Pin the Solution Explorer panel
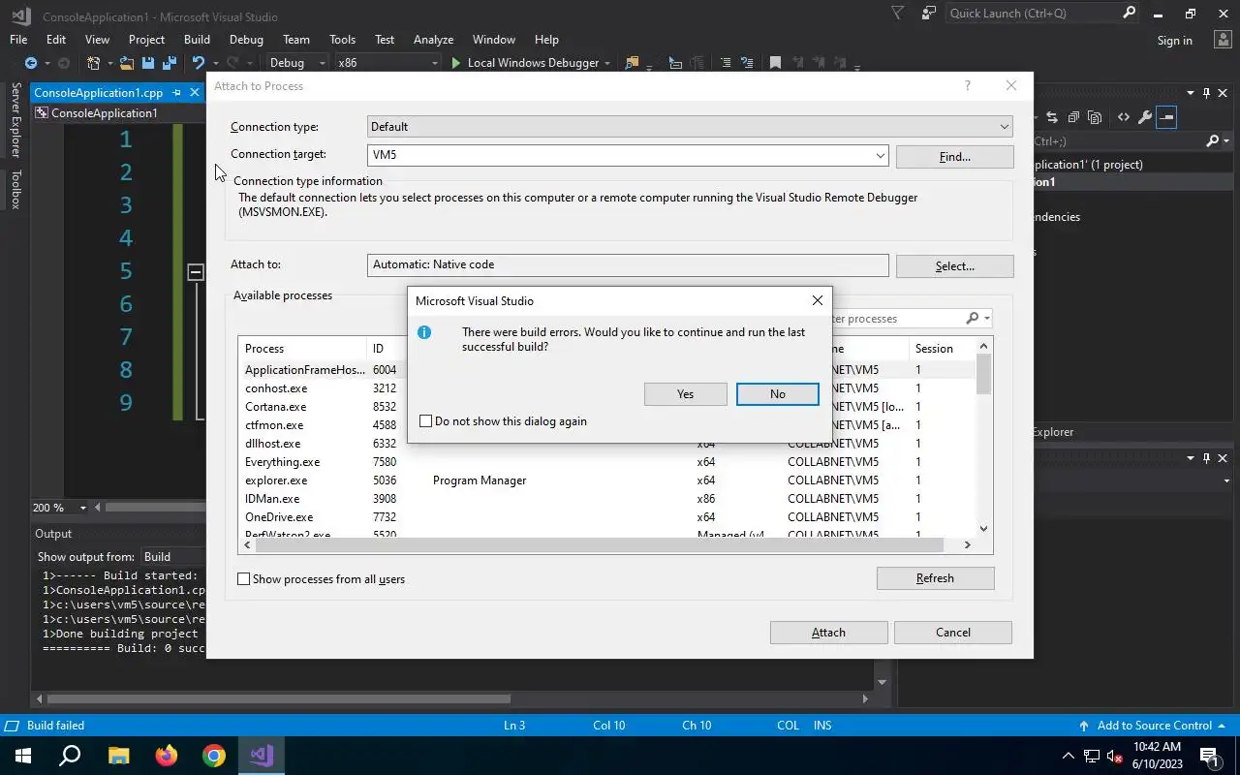Screen dimensions: 1240x775 click(1206, 93)
